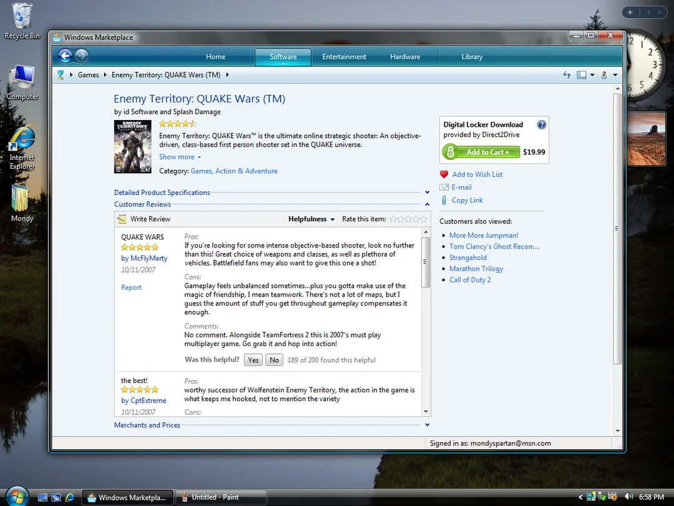Click Games in the breadcrumb
Screen dimensions: 674x506
click(x=88, y=75)
